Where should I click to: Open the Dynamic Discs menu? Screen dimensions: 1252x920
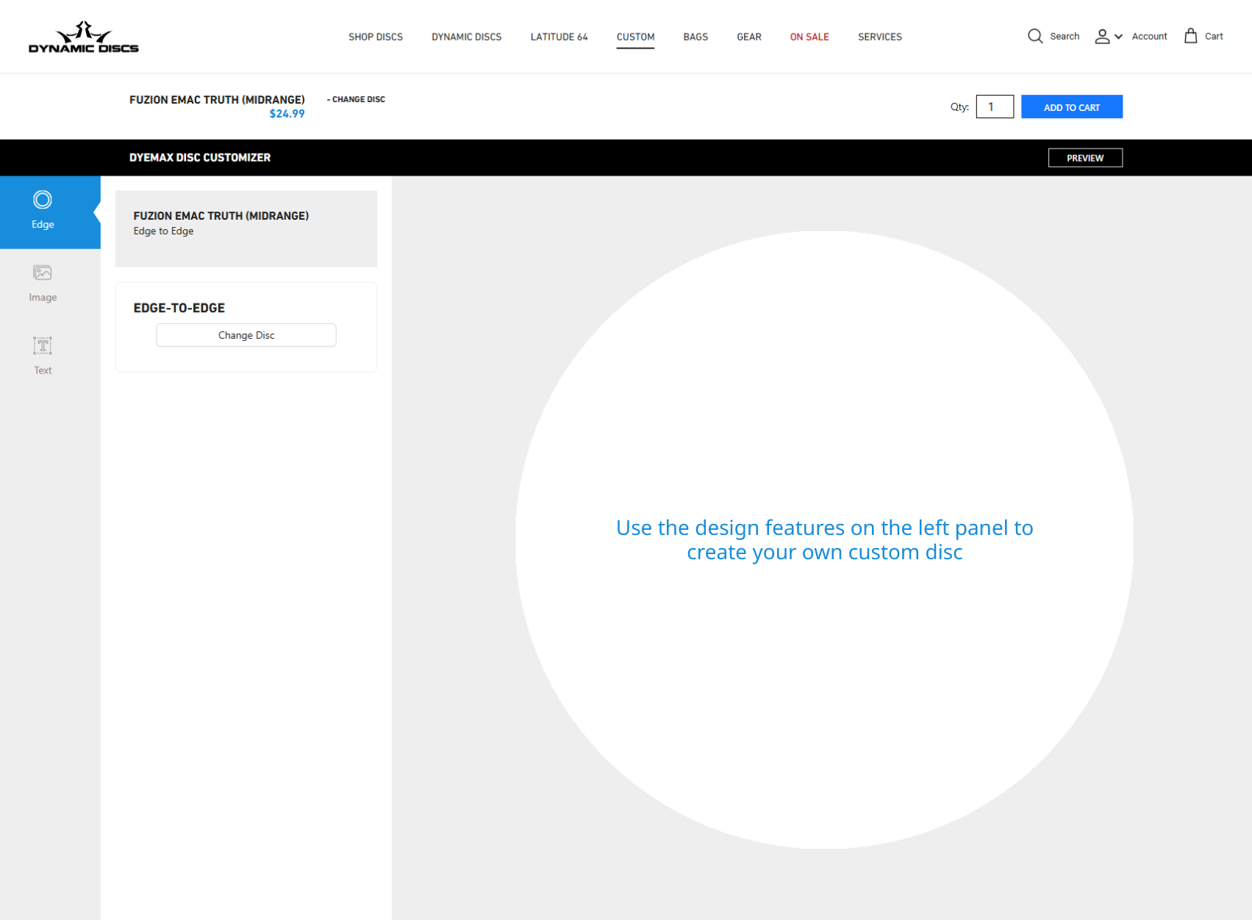point(467,37)
